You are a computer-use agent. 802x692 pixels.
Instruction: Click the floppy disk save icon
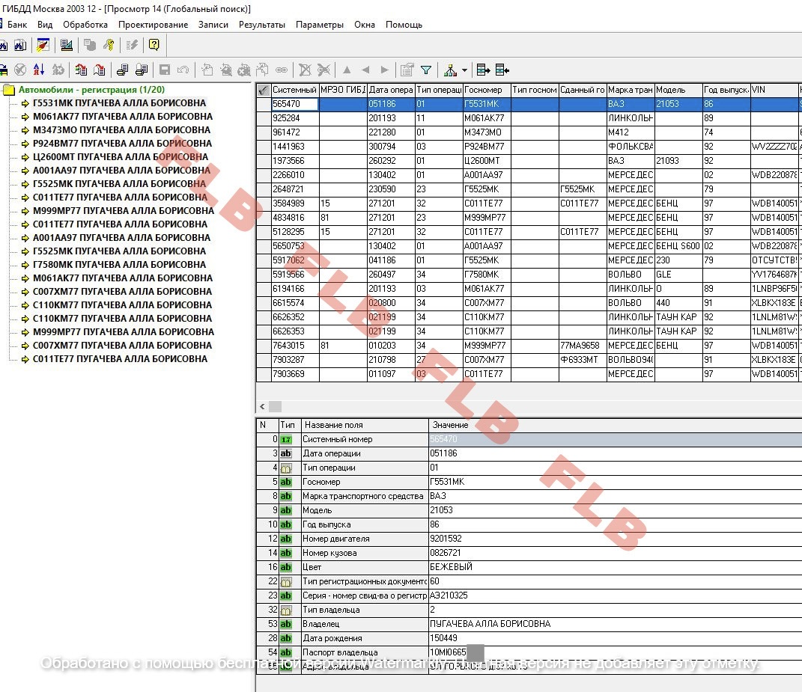point(165,70)
